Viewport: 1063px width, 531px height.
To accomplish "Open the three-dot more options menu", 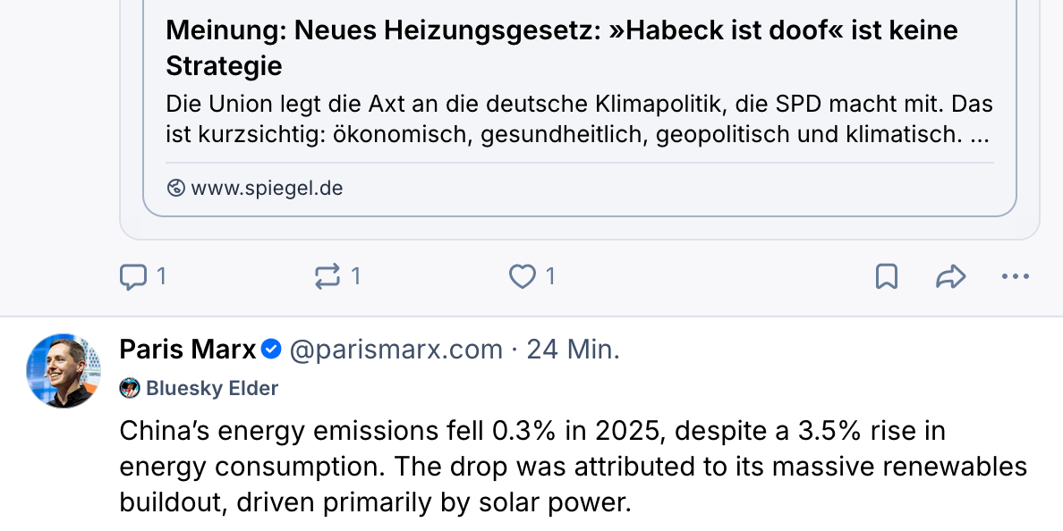I will pos(1016,277).
